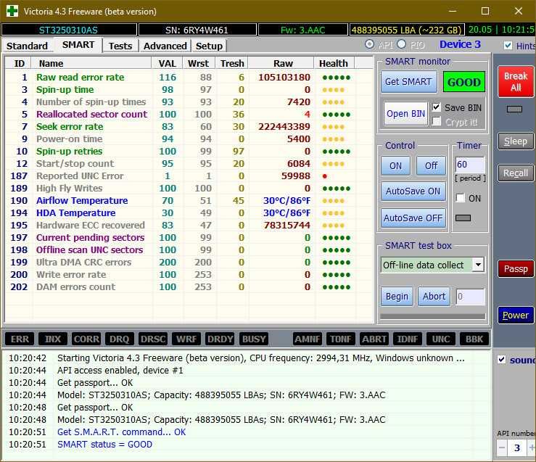Select the PIO radio button

(x=402, y=44)
